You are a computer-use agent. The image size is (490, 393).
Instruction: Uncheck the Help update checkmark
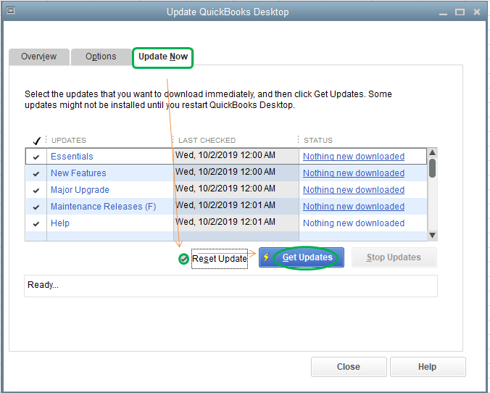click(x=36, y=223)
